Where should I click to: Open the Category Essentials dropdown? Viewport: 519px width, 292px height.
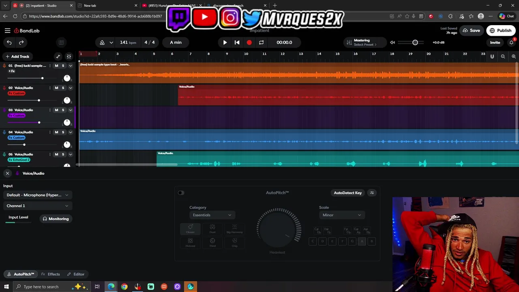tap(212, 215)
